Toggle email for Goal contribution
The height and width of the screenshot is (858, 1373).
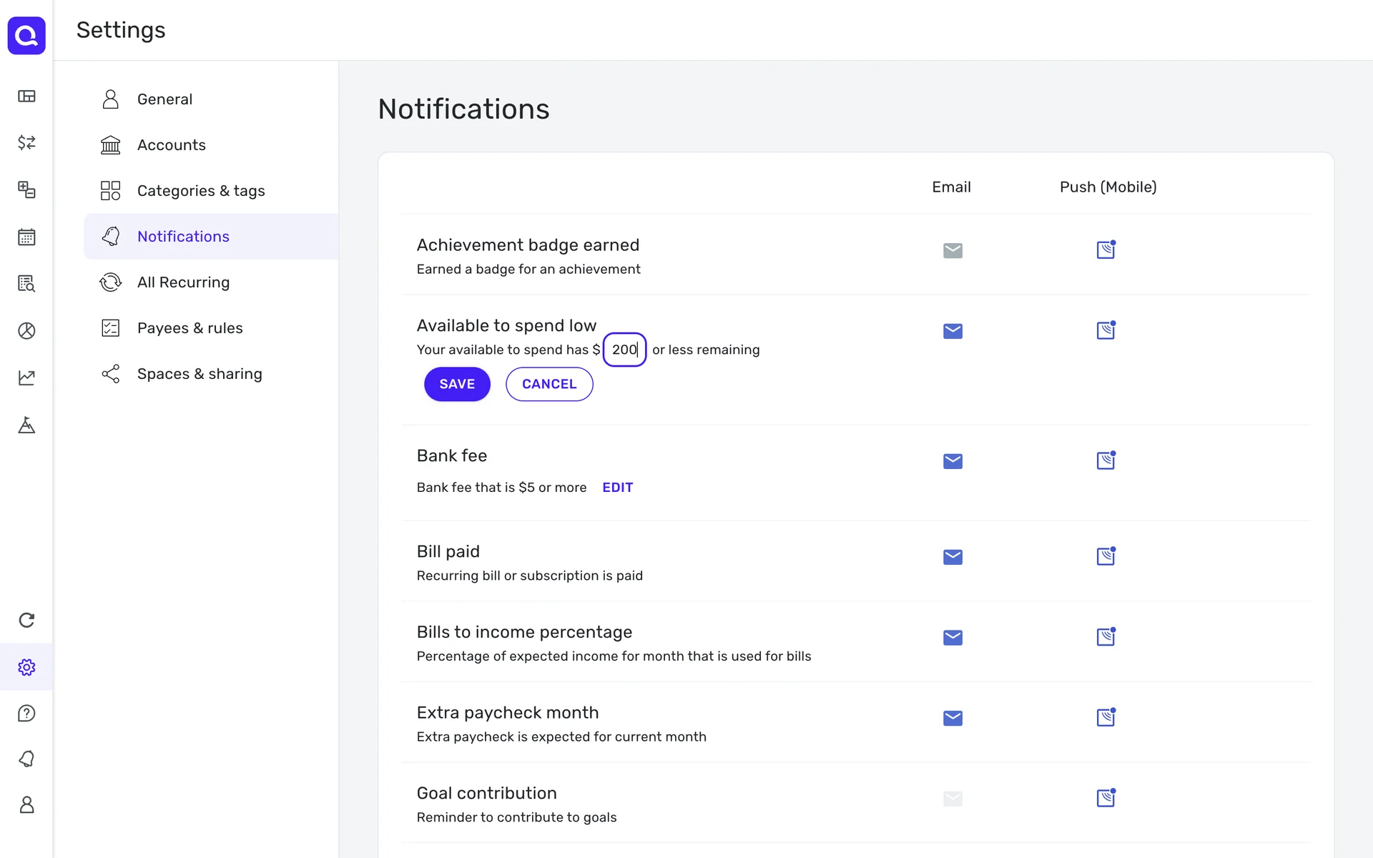pyautogui.click(x=953, y=799)
